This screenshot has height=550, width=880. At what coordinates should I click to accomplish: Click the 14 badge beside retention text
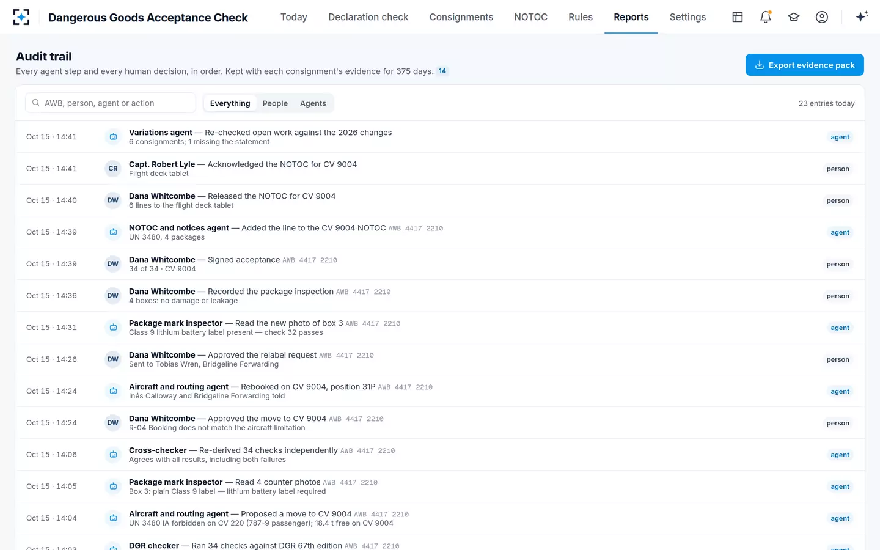[x=442, y=71]
